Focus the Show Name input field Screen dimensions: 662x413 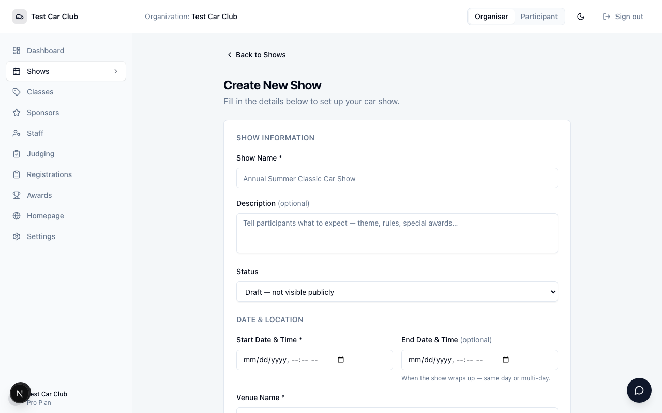click(397, 178)
